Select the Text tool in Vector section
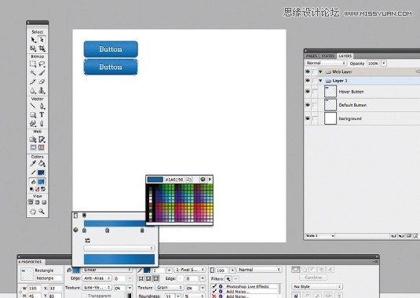Viewport: 420px width, 298px height. 42,114
